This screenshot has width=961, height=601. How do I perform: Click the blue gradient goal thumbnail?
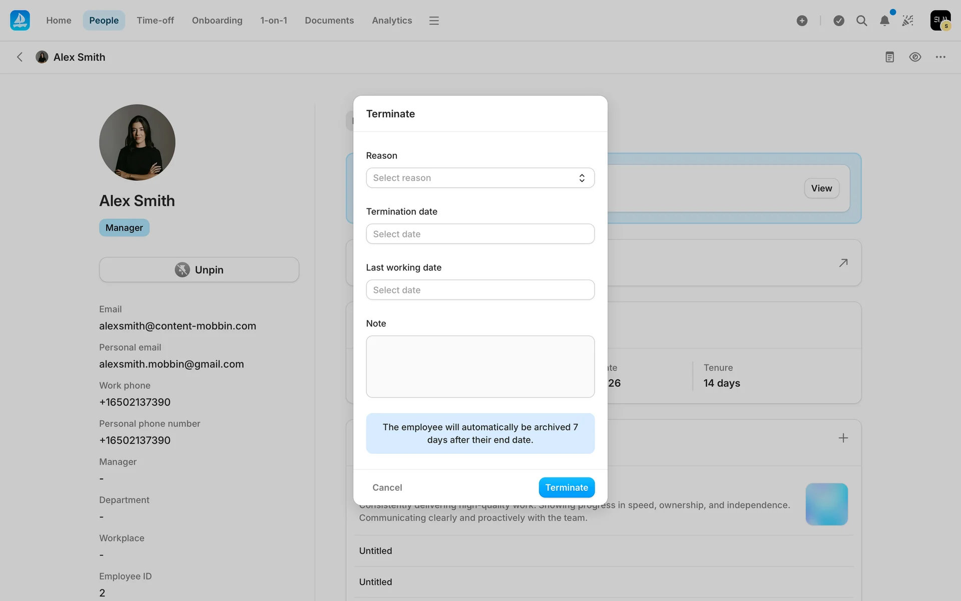826,504
